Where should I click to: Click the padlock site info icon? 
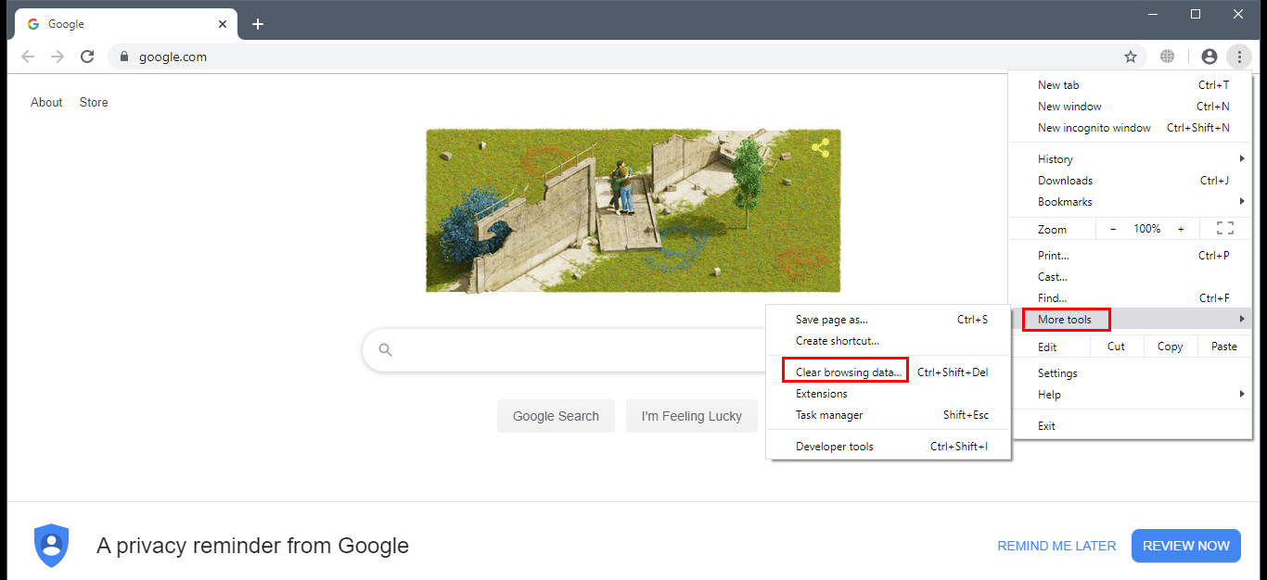pos(123,57)
